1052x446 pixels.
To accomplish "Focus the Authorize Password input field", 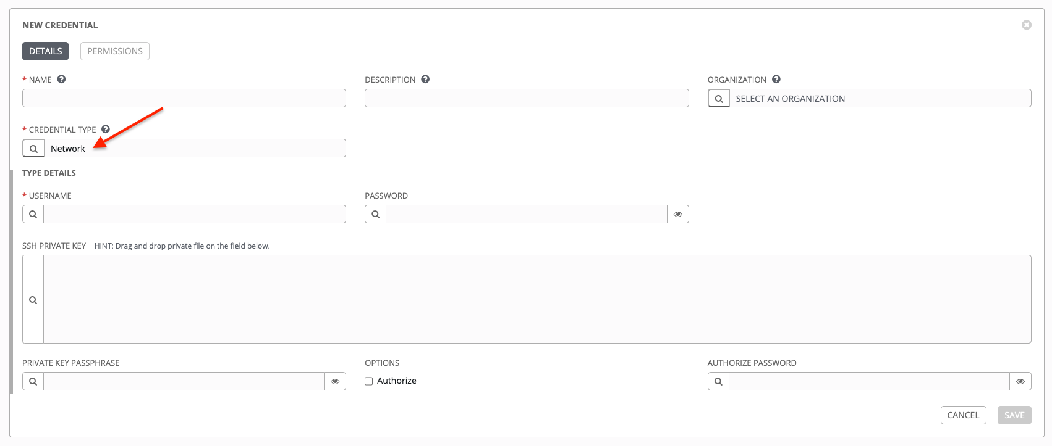I will pyautogui.click(x=869, y=382).
